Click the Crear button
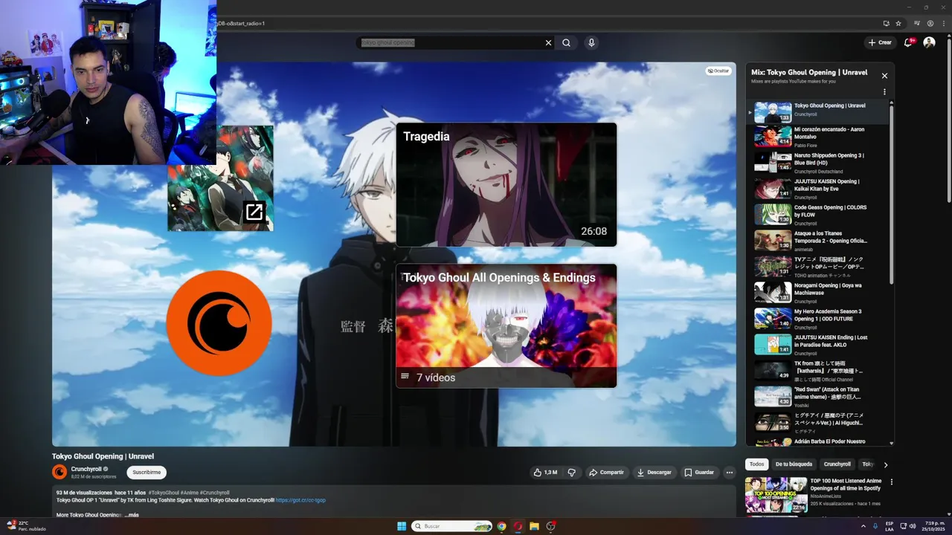Image resolution: width=952 pixels, height=535 pixels. [880, 42]
